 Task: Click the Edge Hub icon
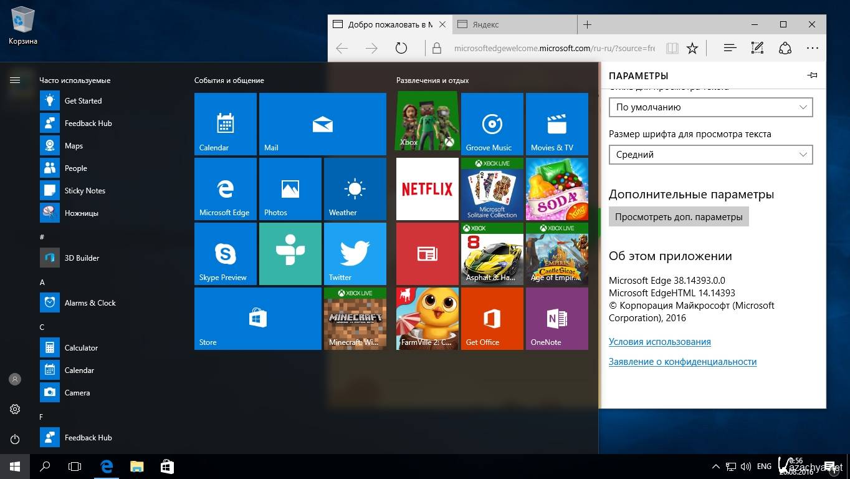coord(730,48)
